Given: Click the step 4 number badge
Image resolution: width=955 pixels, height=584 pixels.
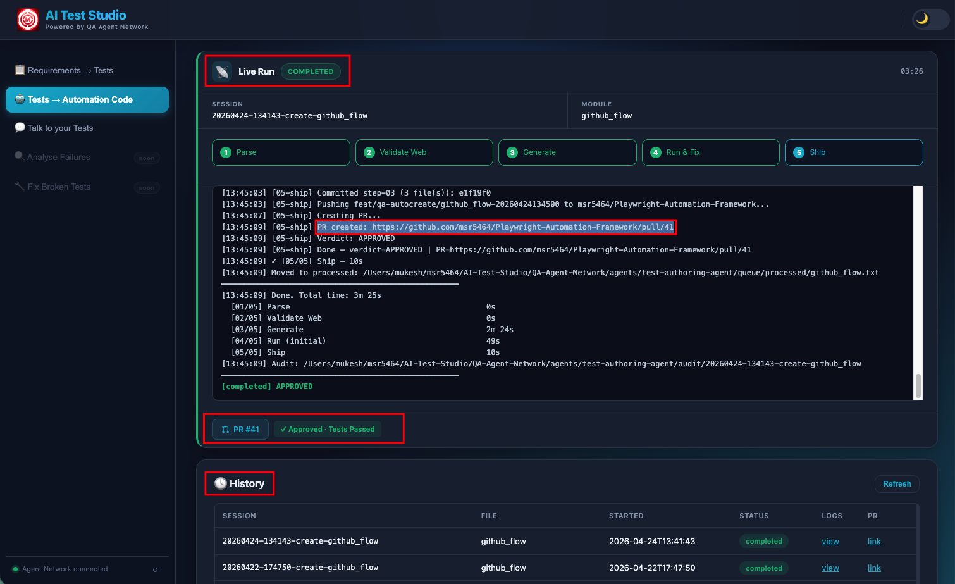Looking at the screenshot, I should 656,152.
